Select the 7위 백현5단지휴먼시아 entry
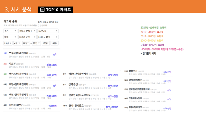Screen dimensions: 206x115 click(x=90, y=75)
